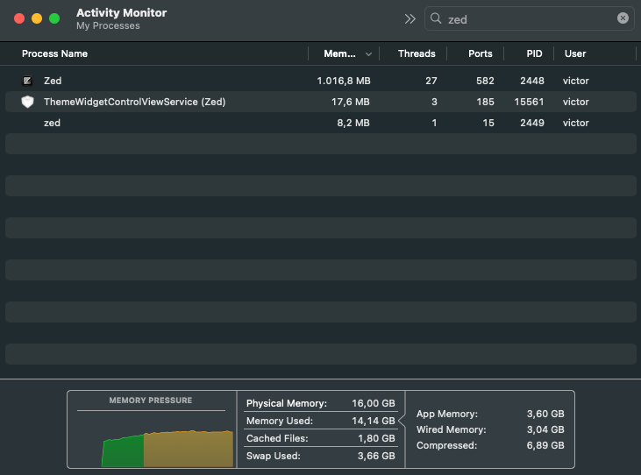Click the My Processes subtitle
This screenshot has width=641, height=475.
[x=108, y=25]
